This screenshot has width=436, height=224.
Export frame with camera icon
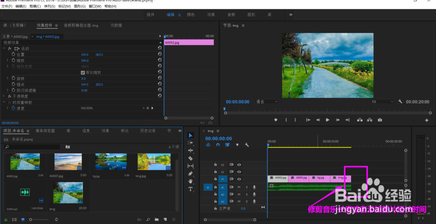pos(380,120)
